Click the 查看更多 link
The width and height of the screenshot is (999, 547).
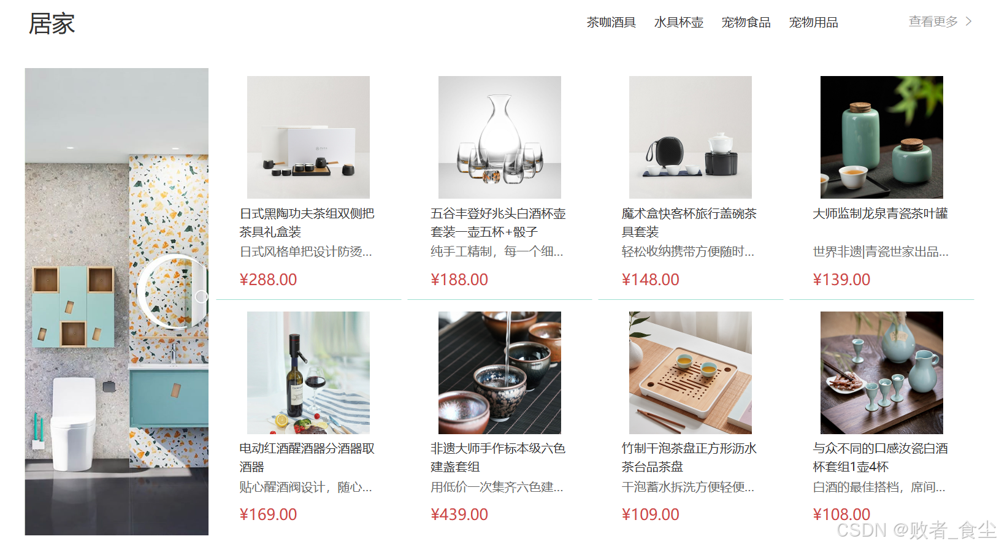pyautogui.click(x=933, y=21)
